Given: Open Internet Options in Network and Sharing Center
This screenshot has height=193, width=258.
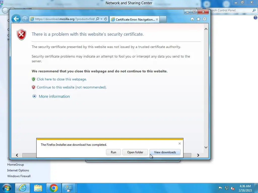Looking at the screenshot, I should click(18, 170).
